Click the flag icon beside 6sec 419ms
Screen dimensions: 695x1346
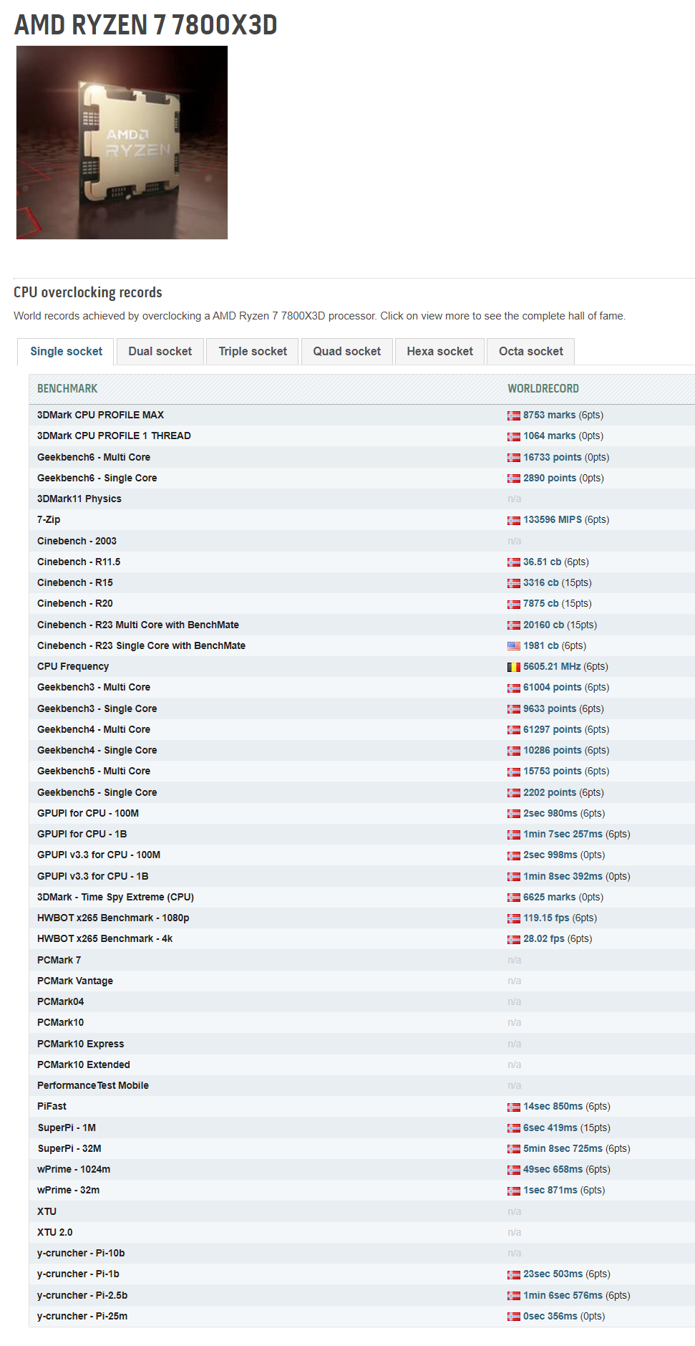click(514, 1128)
